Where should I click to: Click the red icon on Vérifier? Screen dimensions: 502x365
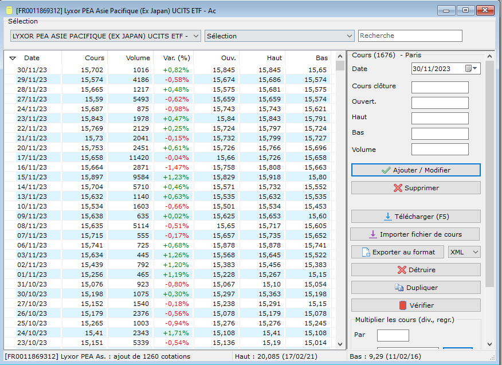coord(403,305)
